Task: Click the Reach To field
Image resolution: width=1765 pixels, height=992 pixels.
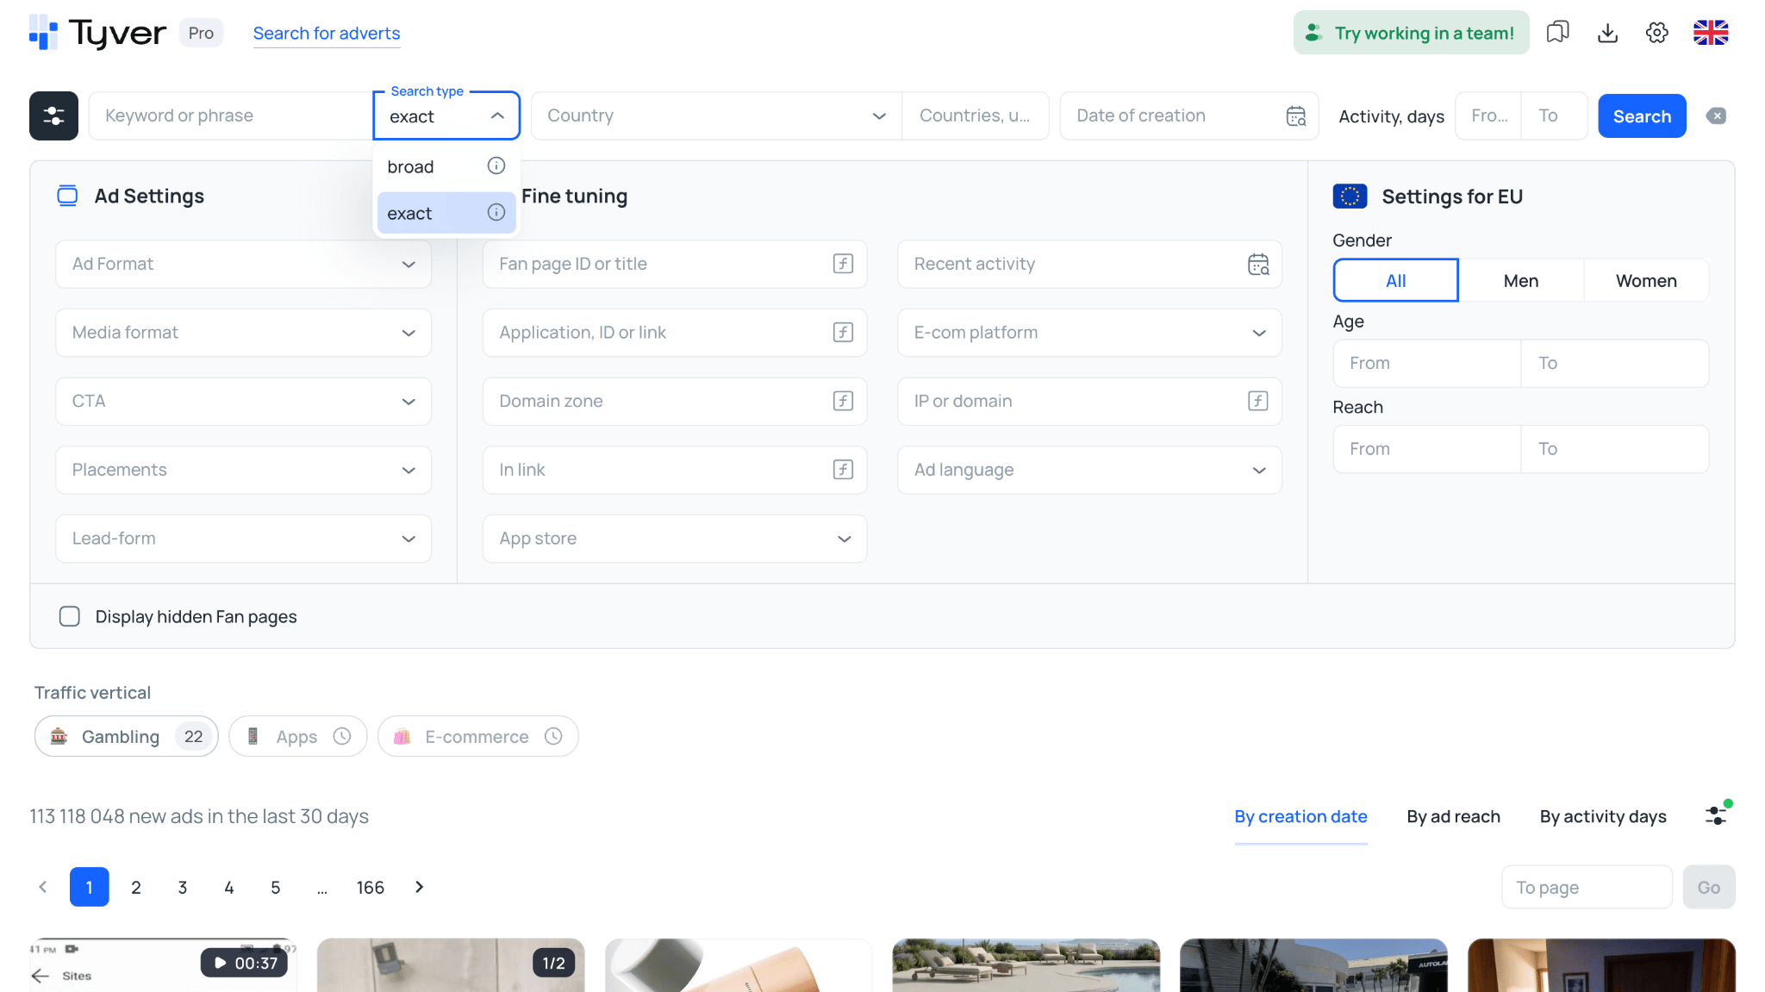Action: [x=1614, y=449]
